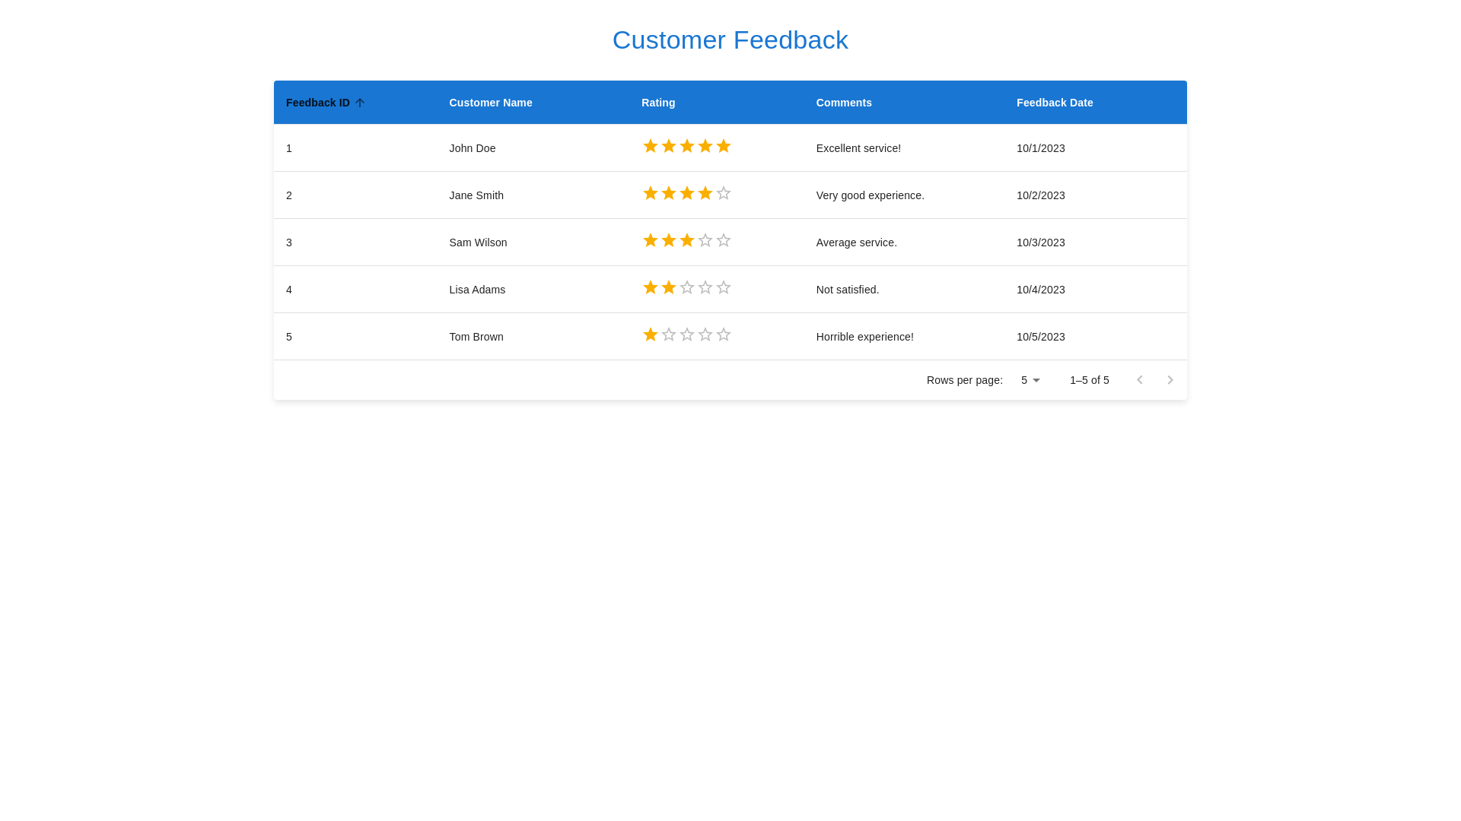Click the Feedback Date column header

click(x=1055, y=102)
